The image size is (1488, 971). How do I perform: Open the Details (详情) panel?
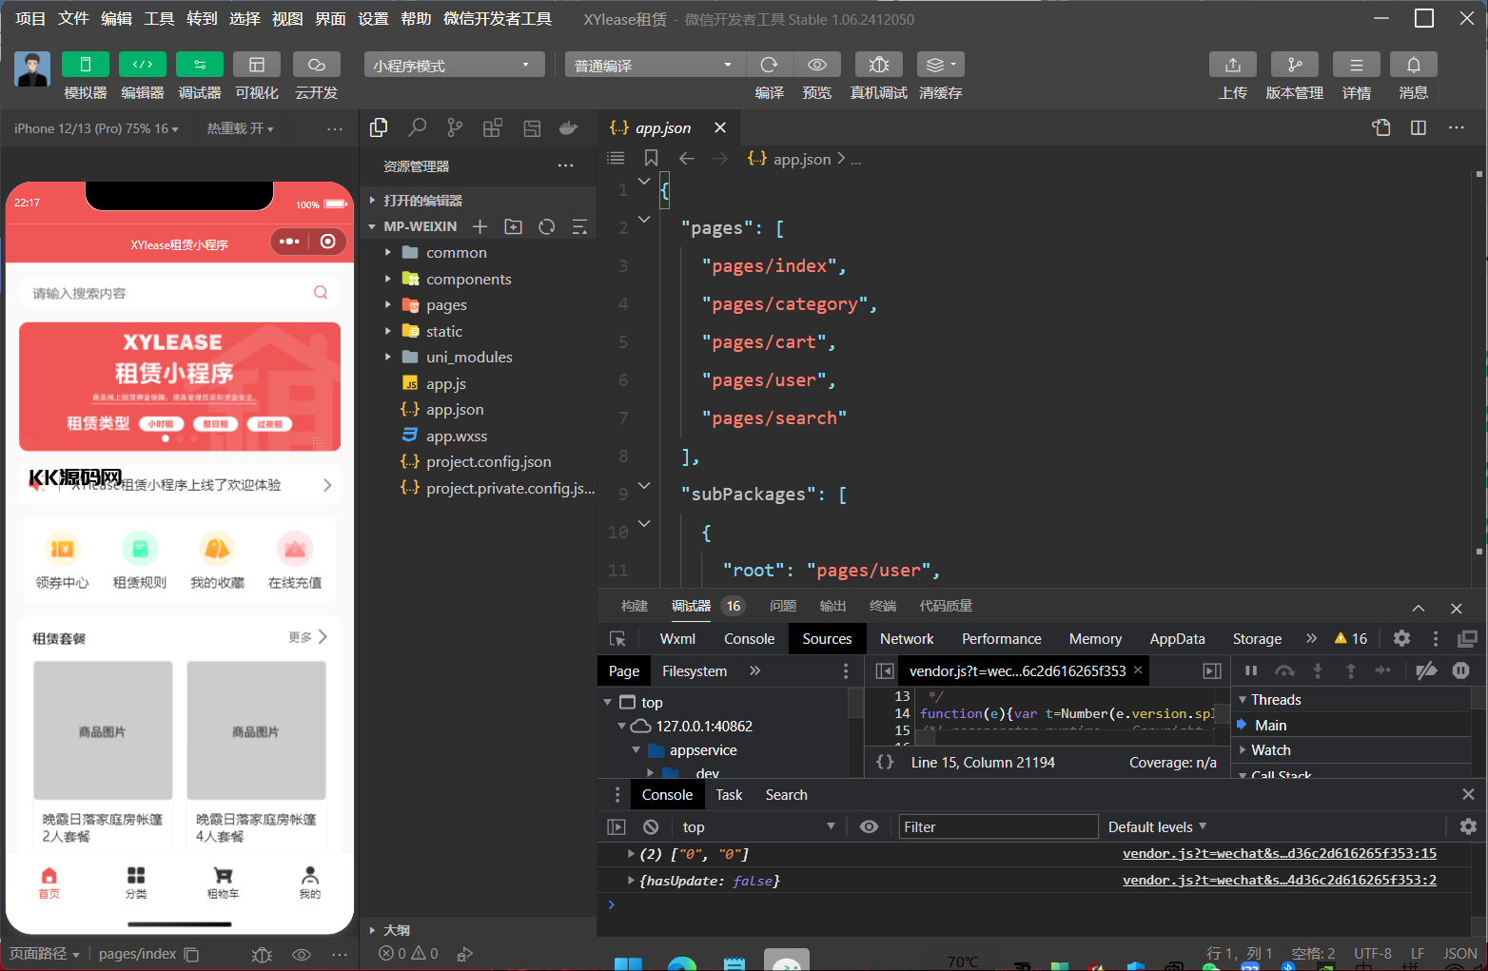pos(1357,65)
